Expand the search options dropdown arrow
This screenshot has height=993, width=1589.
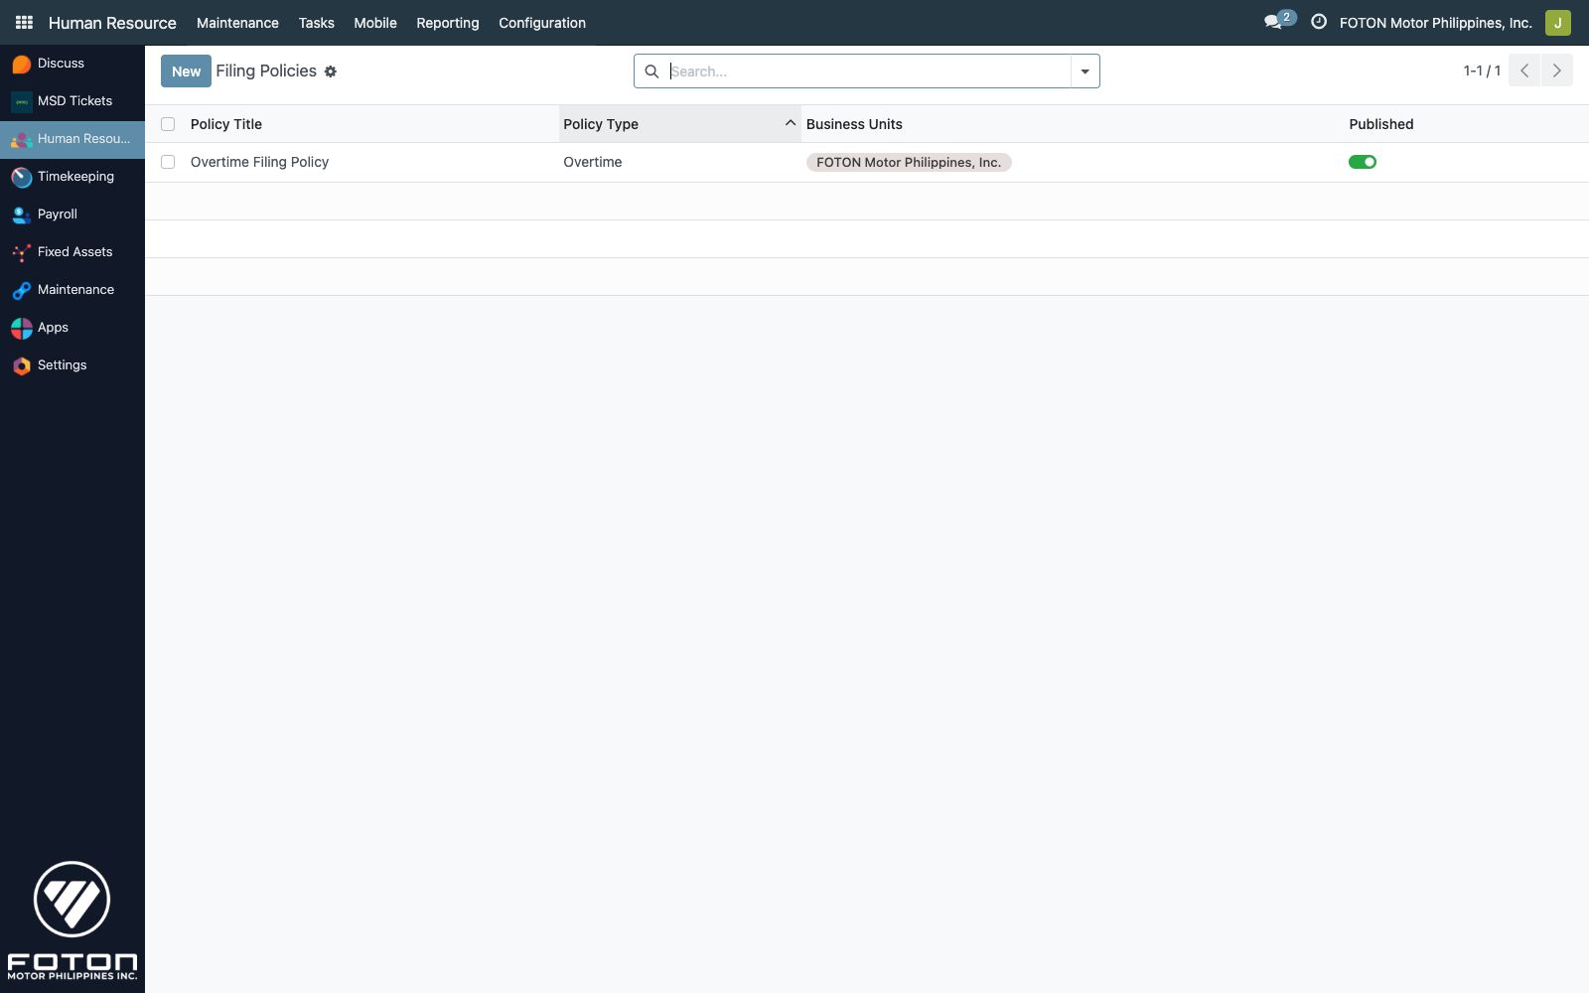1084,71
